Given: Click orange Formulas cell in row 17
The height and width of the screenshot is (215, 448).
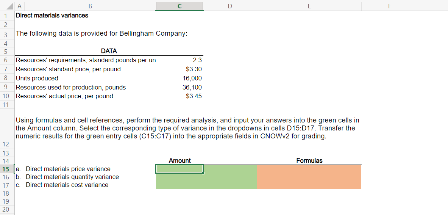Looking at the screenshot, I should (309, 185).
